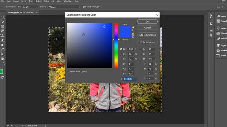Open the Edit Toolbar three-dots button
This screenshot has height=127, width=227.
point(2,63)
